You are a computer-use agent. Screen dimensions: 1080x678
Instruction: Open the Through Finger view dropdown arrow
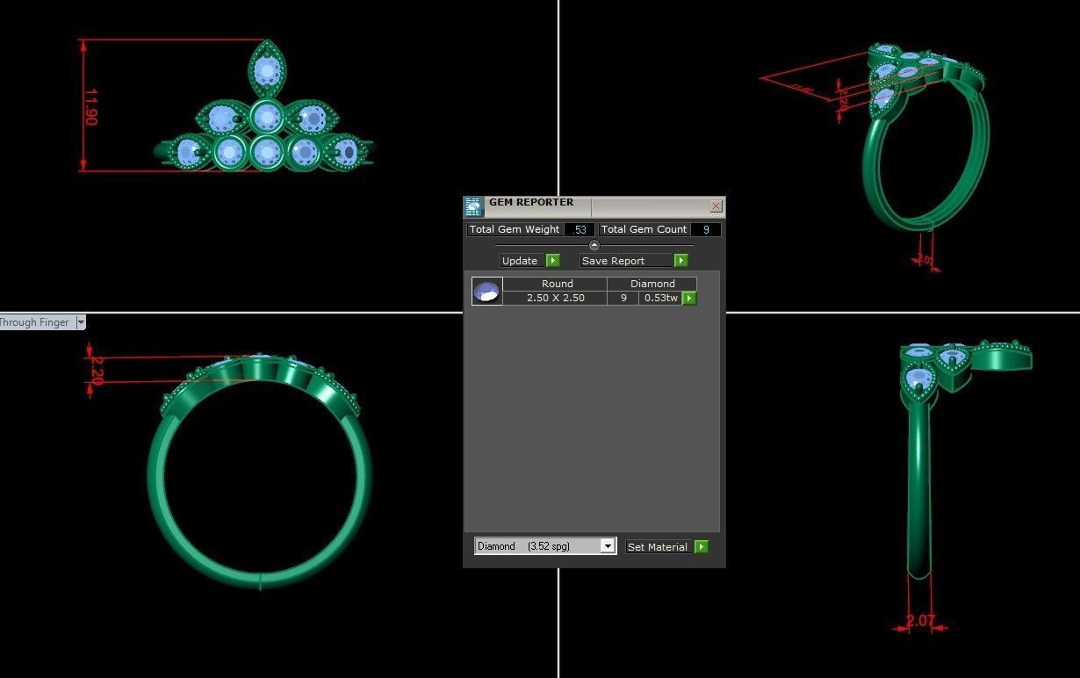[81, 322]
